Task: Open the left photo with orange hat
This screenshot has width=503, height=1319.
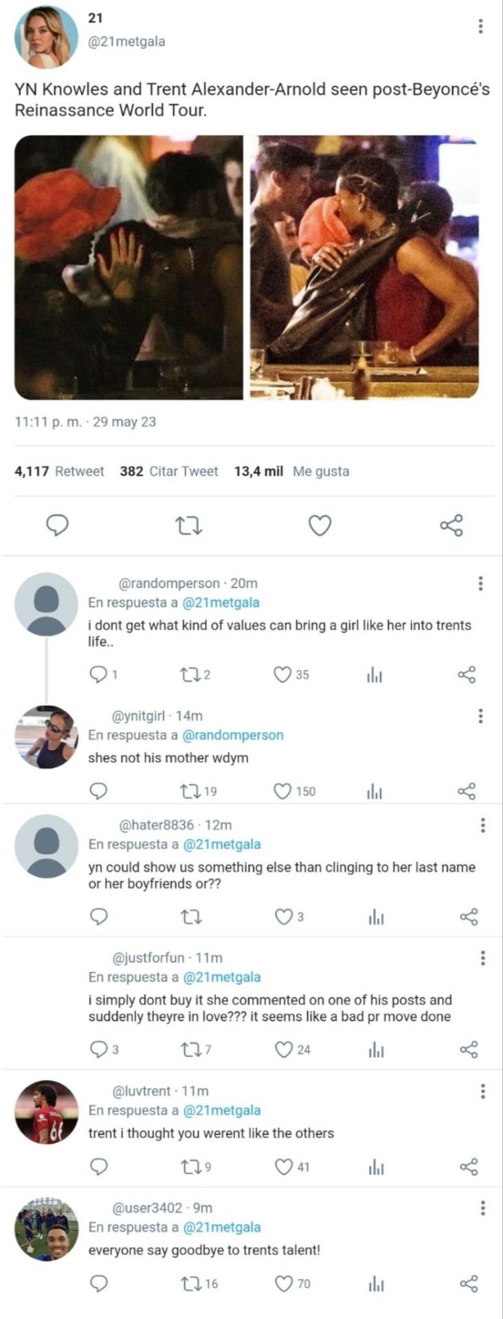Action: [129, 267]
